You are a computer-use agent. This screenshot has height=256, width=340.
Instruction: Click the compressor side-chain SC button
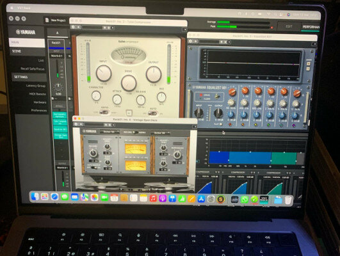click(x=129, y=113)
